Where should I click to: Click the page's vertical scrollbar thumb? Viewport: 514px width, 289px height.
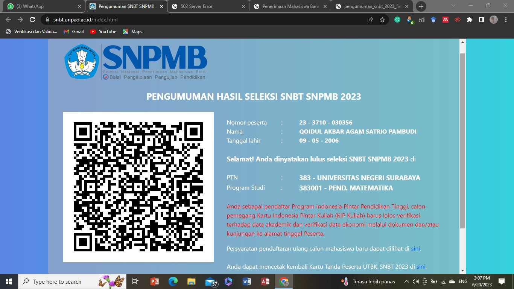pos(463,141)
